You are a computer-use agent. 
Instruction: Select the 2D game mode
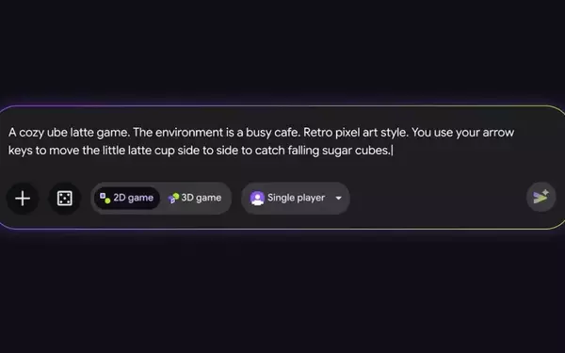pos(127,198)
